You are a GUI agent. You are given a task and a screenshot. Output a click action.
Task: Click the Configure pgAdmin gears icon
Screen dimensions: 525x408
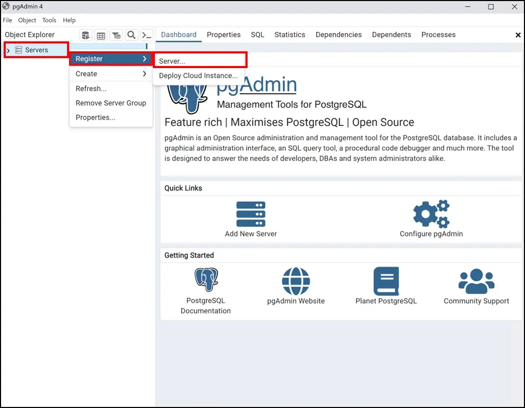coord(431,214)
